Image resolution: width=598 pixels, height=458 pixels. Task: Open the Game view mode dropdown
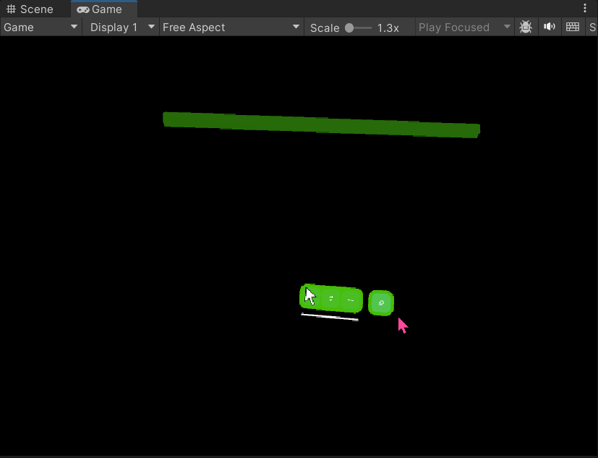pos(40,27)
